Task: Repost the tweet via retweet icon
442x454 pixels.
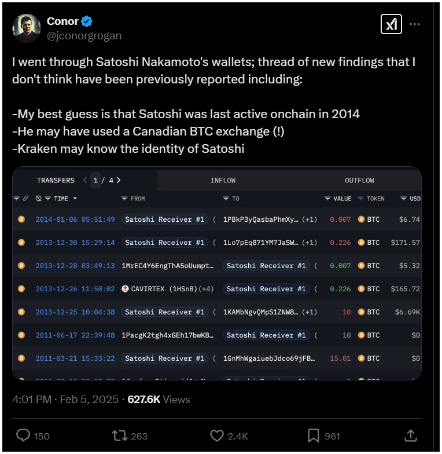Action: pyautogui.click(x=119, y=435)
